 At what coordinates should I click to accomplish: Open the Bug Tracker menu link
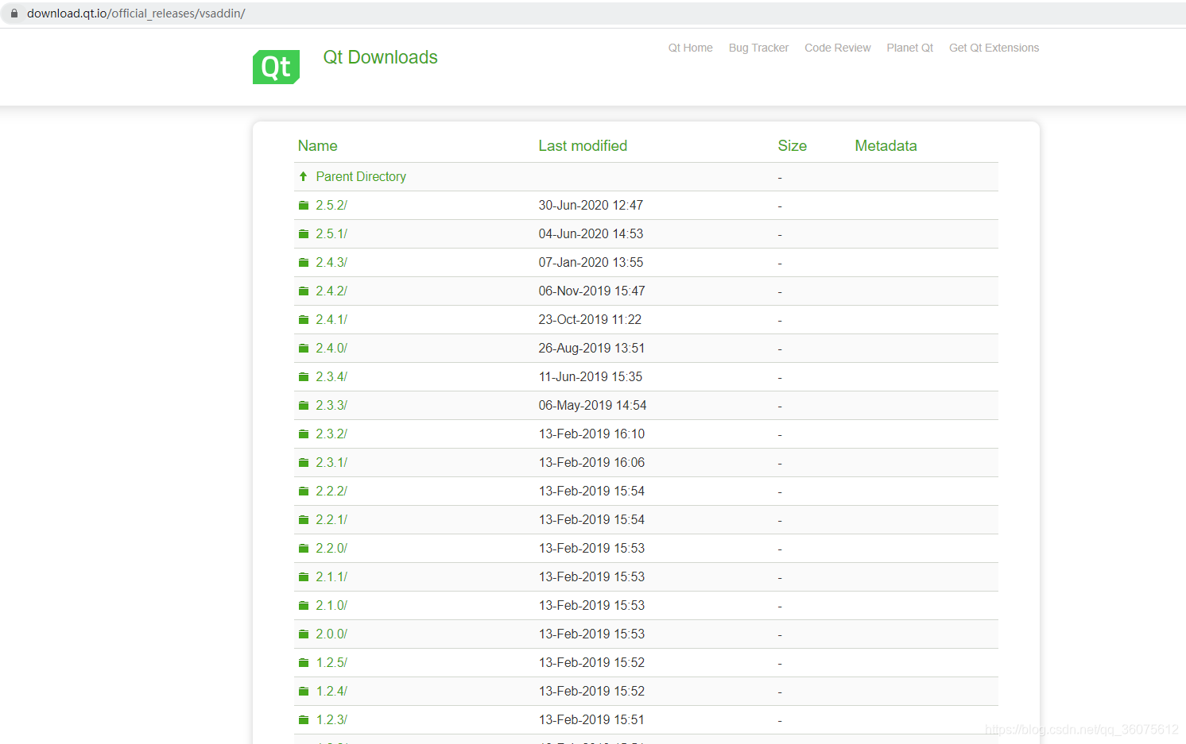coord(758,48)
